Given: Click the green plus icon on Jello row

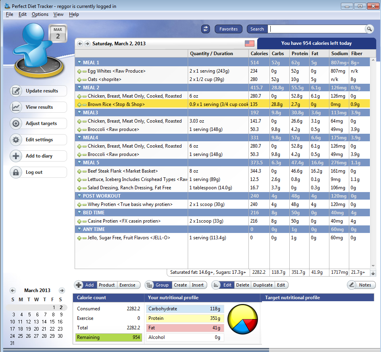Looking at the screenshot, I should pyautogui.click(x=79, y=238).
